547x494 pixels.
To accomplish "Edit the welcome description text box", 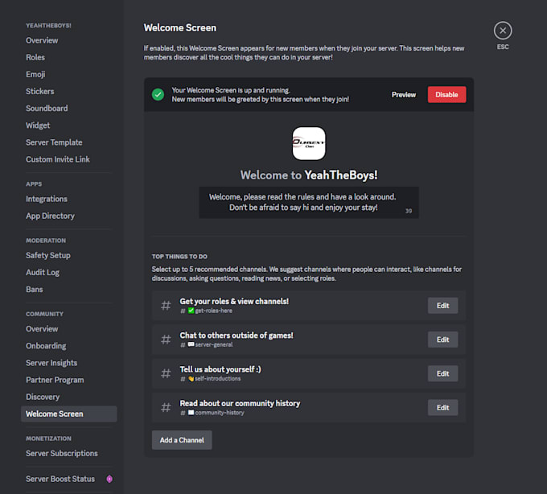I will point(309,202).
